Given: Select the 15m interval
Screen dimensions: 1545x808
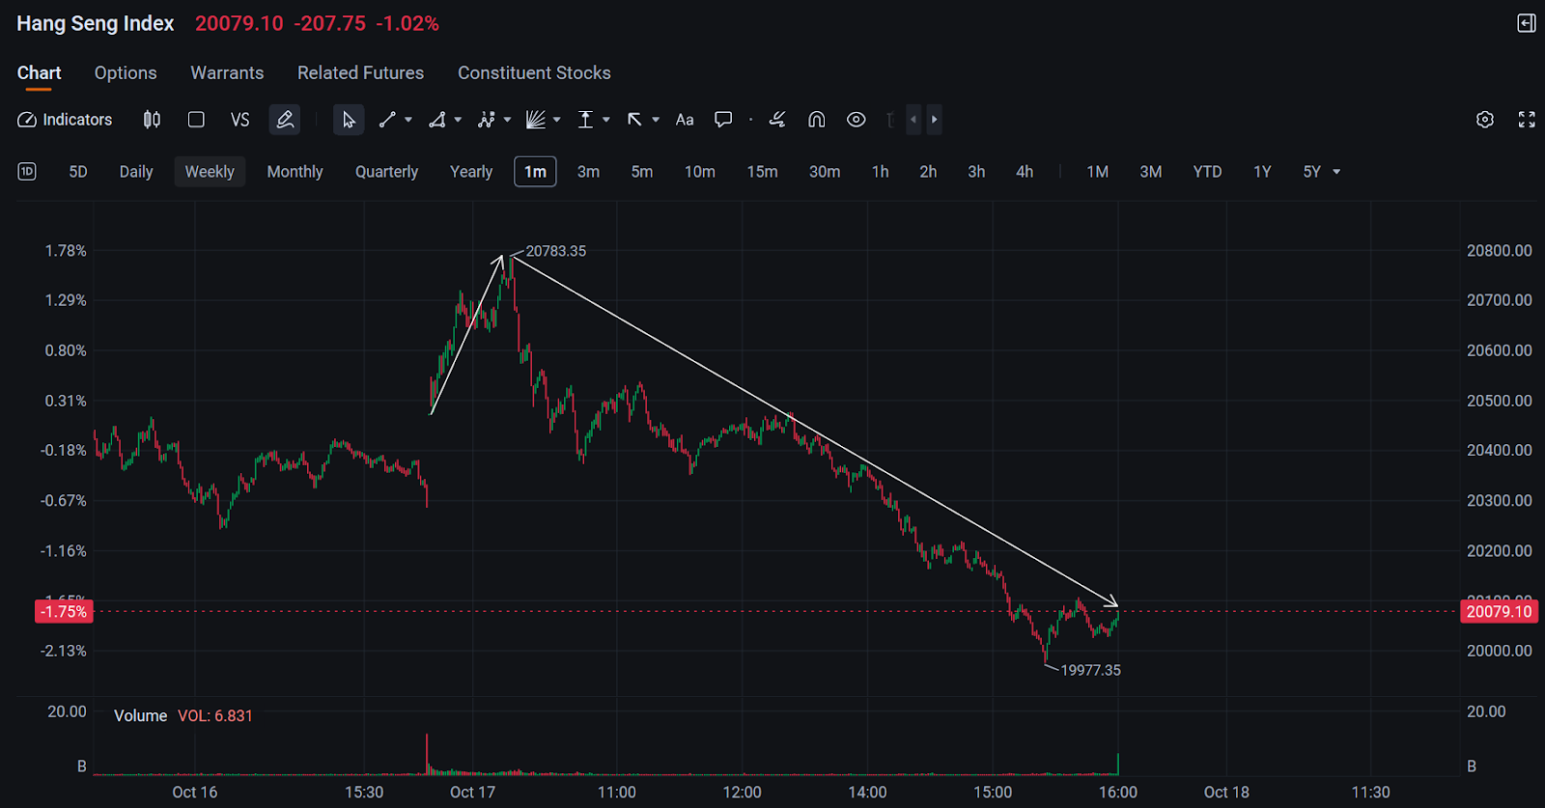Looking at the screenshot, I should [x=762, y=172].
